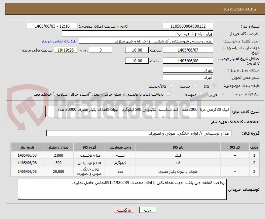Select the خدمت radio button
The width and height of the screenshot is (265, 219).
click(x=195, y=86)
